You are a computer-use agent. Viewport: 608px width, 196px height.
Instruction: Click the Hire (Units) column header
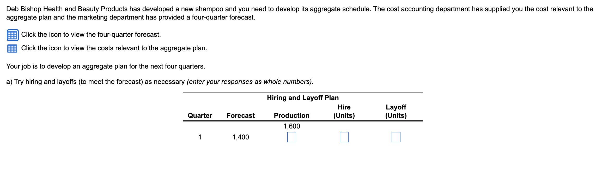coord(344,111)
